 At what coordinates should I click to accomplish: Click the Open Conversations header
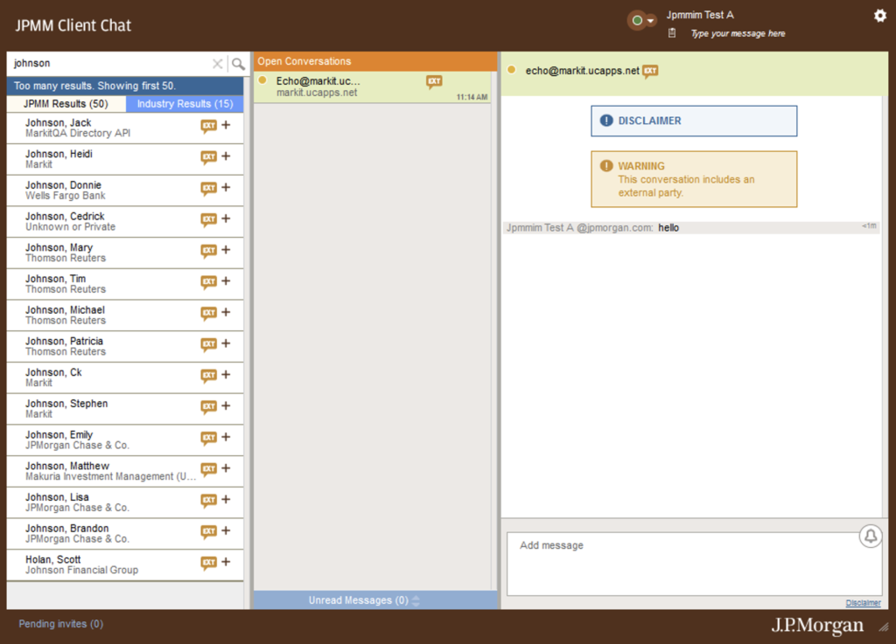375,62
